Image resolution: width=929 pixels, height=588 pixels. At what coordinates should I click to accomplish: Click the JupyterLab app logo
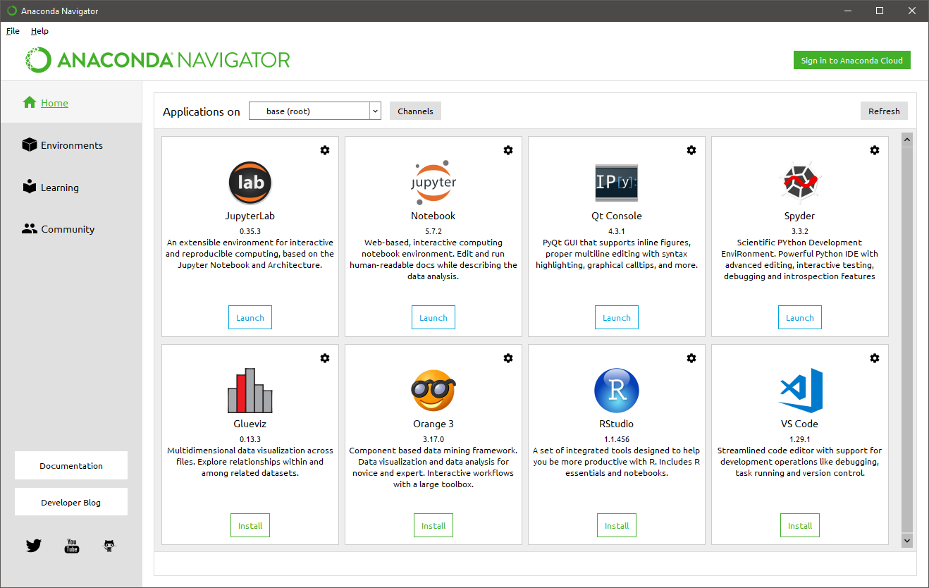(x=250, y=183)
